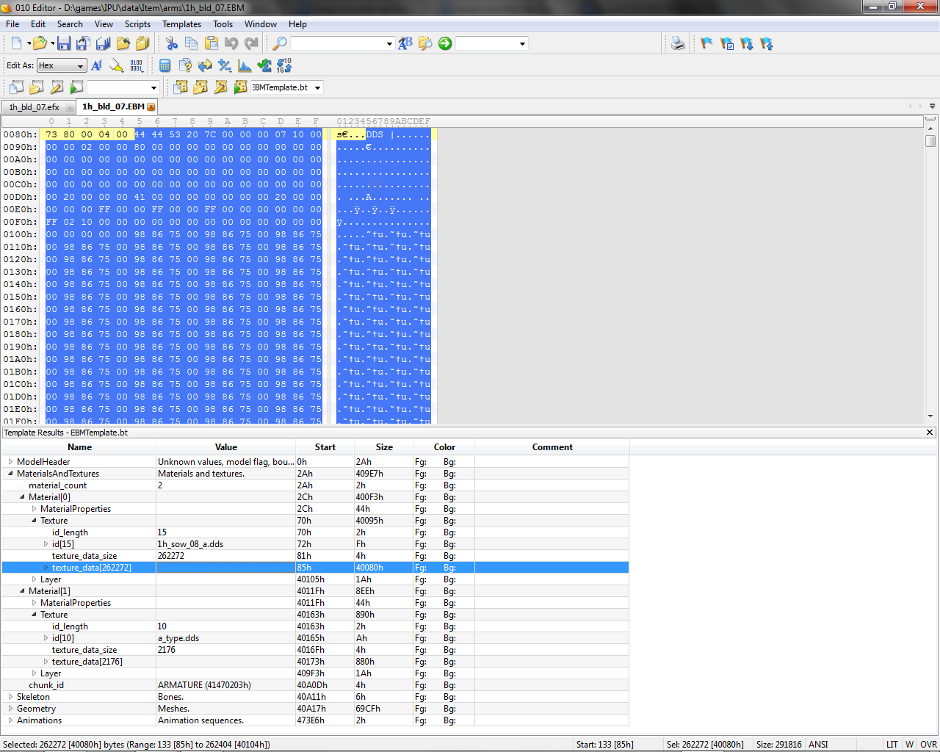Open Find with the magnifier icon
940x752 pixels.
(x=280, y=43)
